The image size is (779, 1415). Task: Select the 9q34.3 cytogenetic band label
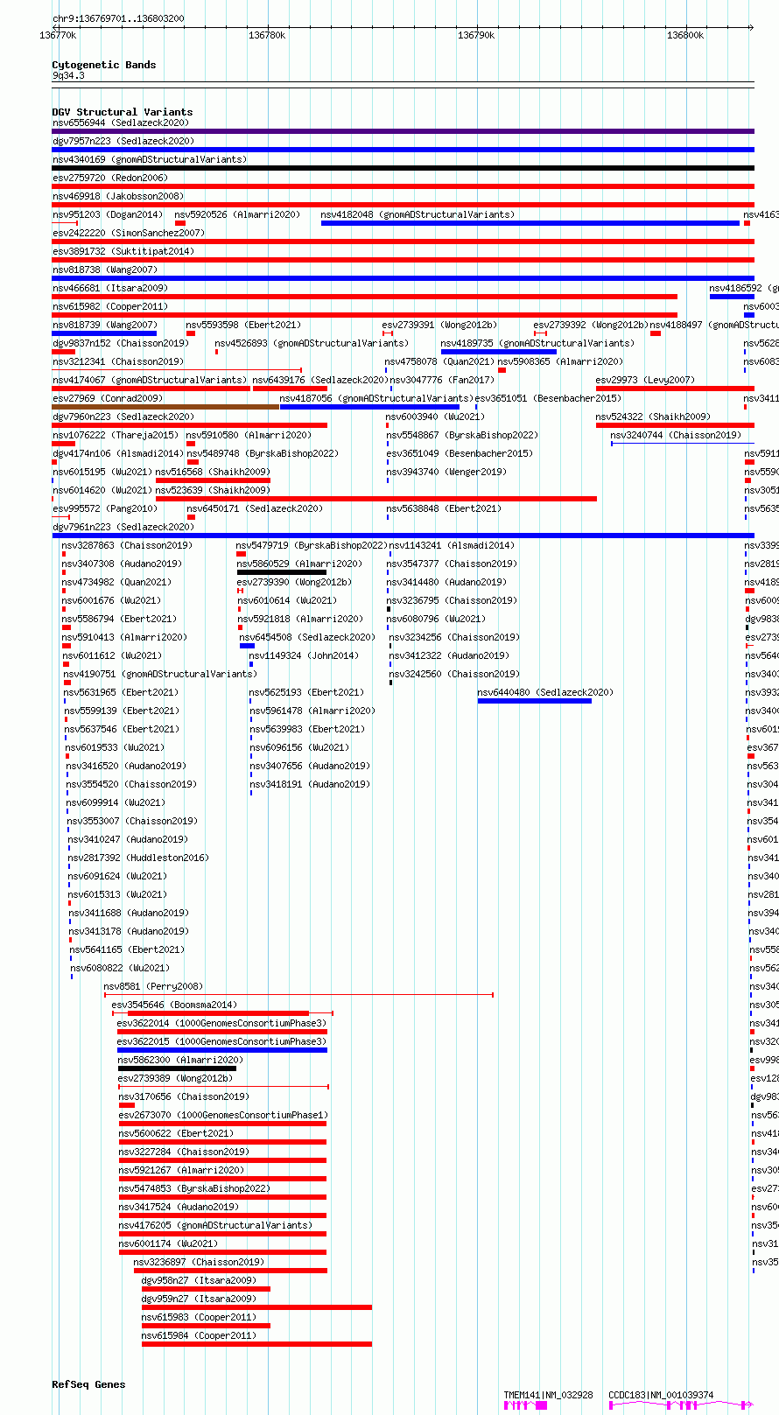click(x=68, y=76)
